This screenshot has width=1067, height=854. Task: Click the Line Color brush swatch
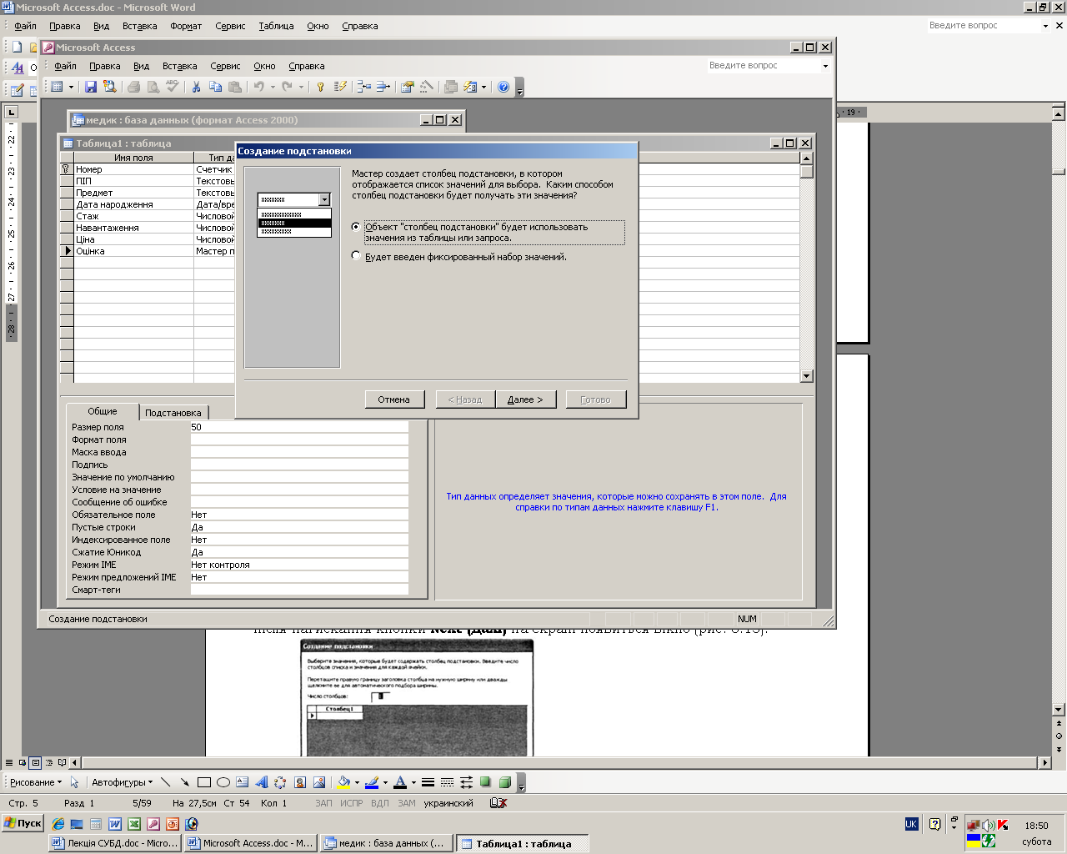click(372, 782)
